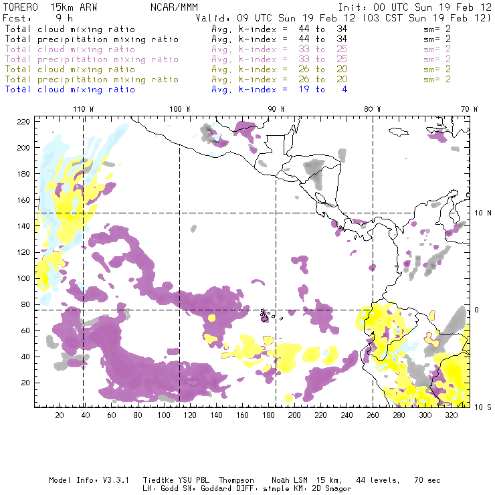Click 'YSU PBL' in the model info footer
The height and width of the screenshot is (495, 495).
click(193, 480)
